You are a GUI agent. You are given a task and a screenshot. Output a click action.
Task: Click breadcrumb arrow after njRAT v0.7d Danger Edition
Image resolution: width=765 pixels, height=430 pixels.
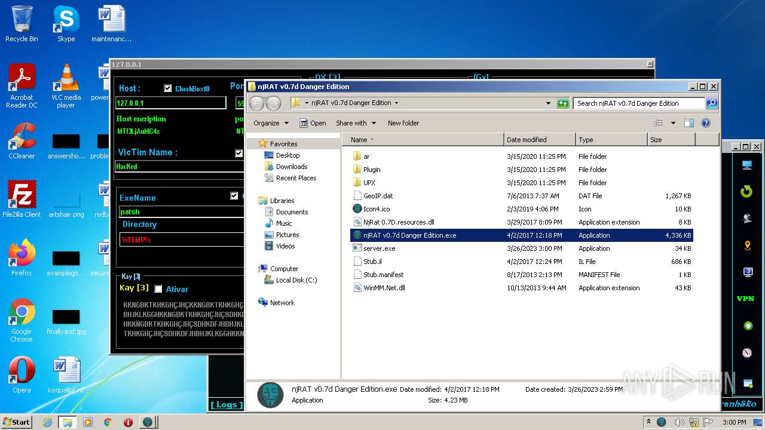(x=396, y=103)
